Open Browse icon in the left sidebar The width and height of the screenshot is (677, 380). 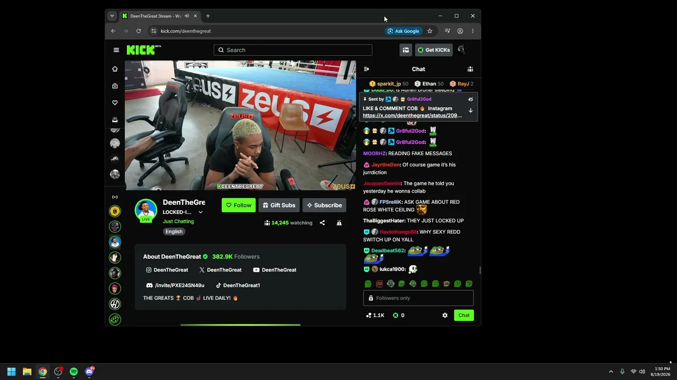coord(115,86)
